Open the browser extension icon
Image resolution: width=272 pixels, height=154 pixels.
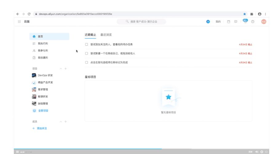pyautogui.click(x=252, y=14)
